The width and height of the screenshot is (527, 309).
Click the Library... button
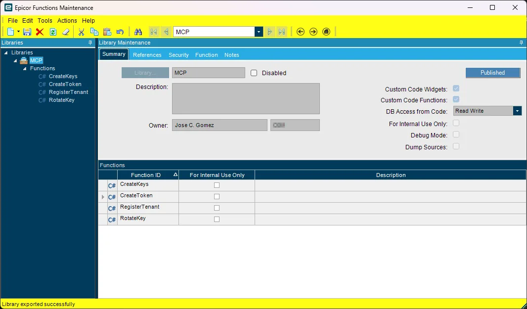coord(145,73)
